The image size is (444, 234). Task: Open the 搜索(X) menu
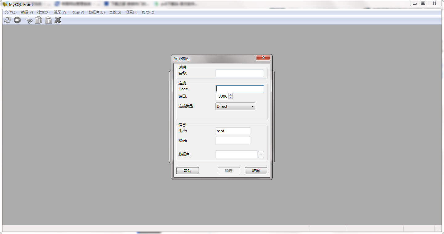pyautogui.click(x=43, y=12)
